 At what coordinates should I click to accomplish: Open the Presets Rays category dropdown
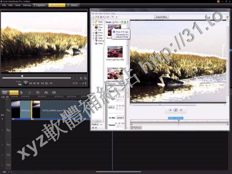(120, 22)
